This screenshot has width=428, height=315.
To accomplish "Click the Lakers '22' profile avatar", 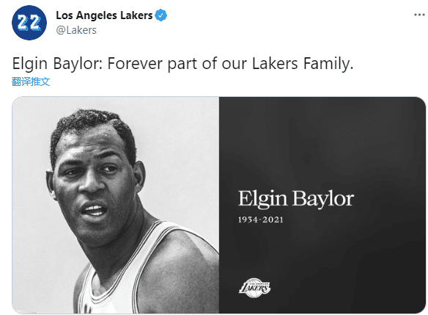I will pyautogui.click(x=29, y=23).
